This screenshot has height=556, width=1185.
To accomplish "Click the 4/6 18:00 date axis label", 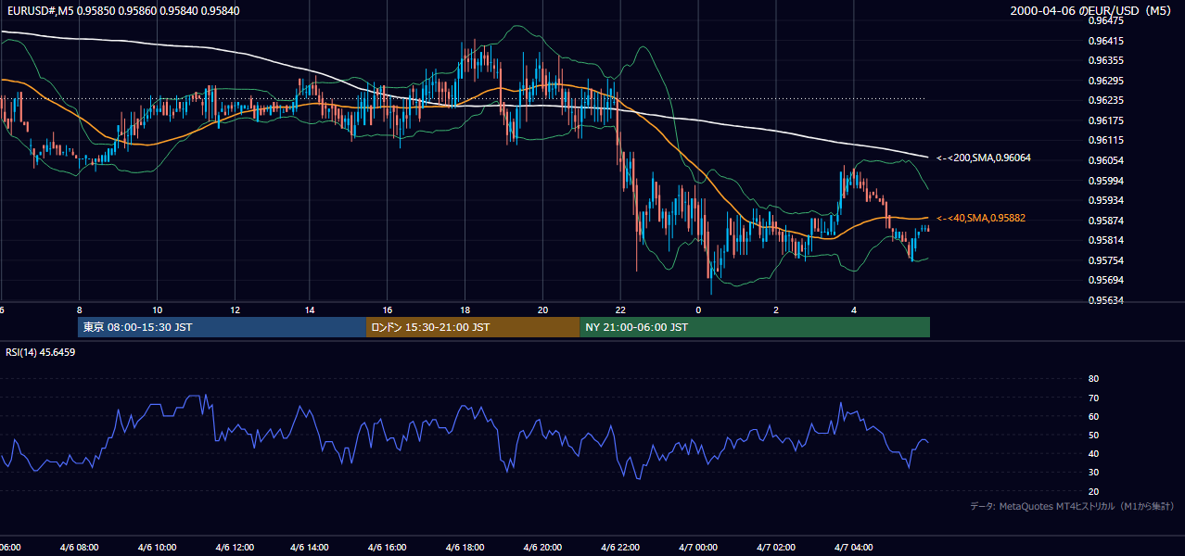I will [465, 547].
